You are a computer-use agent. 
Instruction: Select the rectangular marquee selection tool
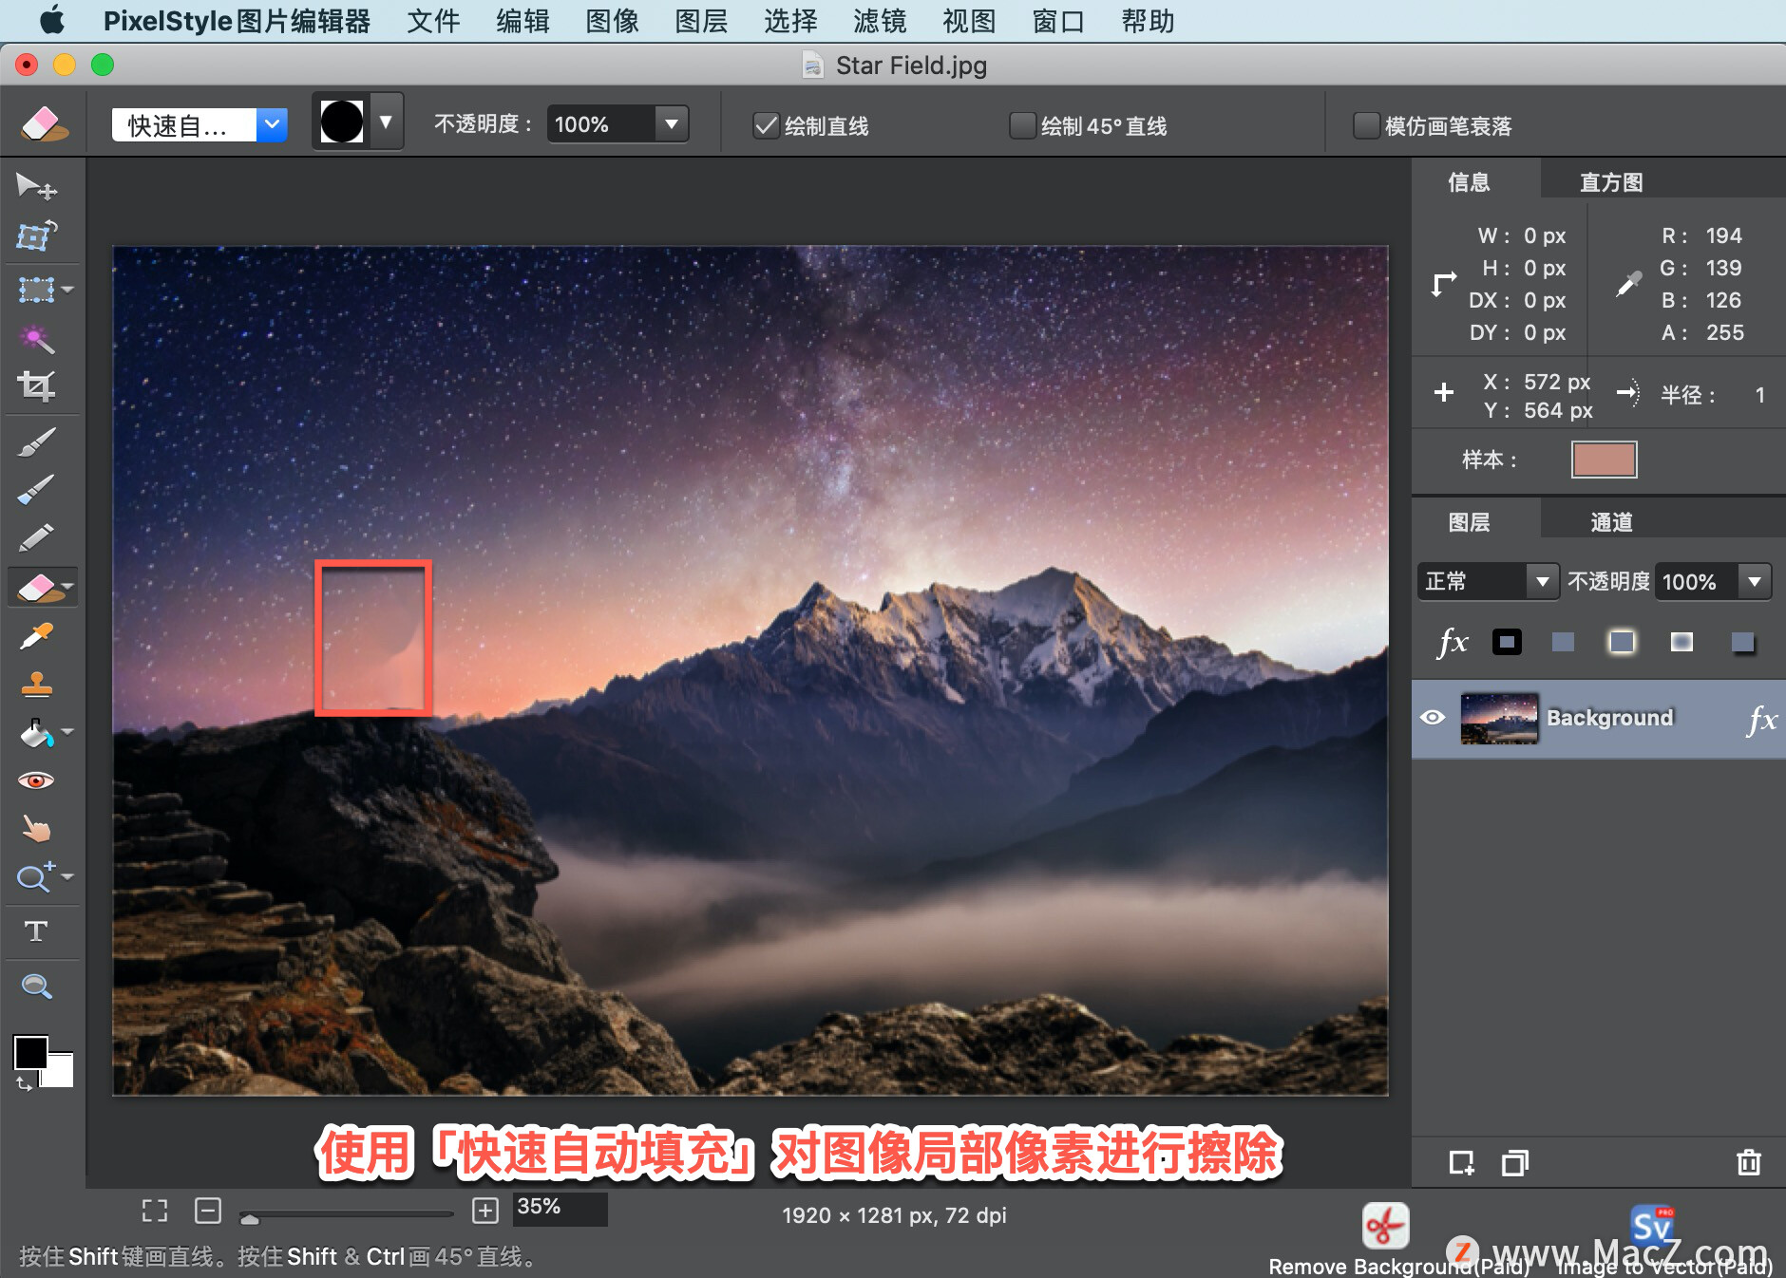click(x=36, y=289)
